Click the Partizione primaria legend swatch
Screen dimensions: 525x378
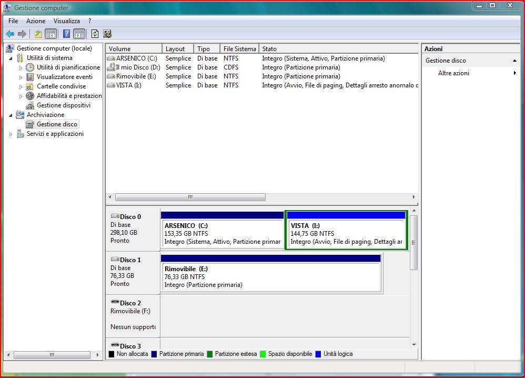coord(154,354)
